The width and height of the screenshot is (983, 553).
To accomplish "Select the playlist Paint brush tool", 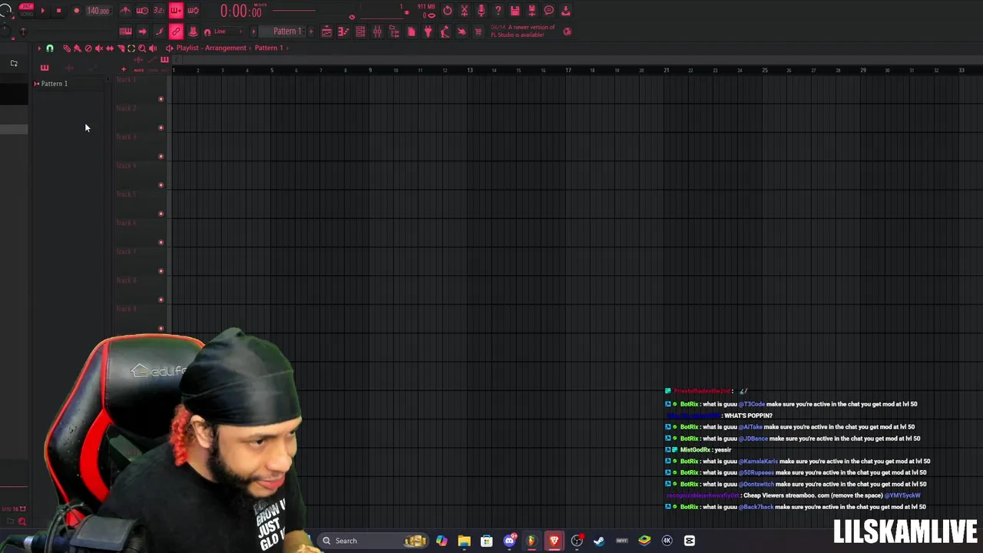I will pos(77,48).
